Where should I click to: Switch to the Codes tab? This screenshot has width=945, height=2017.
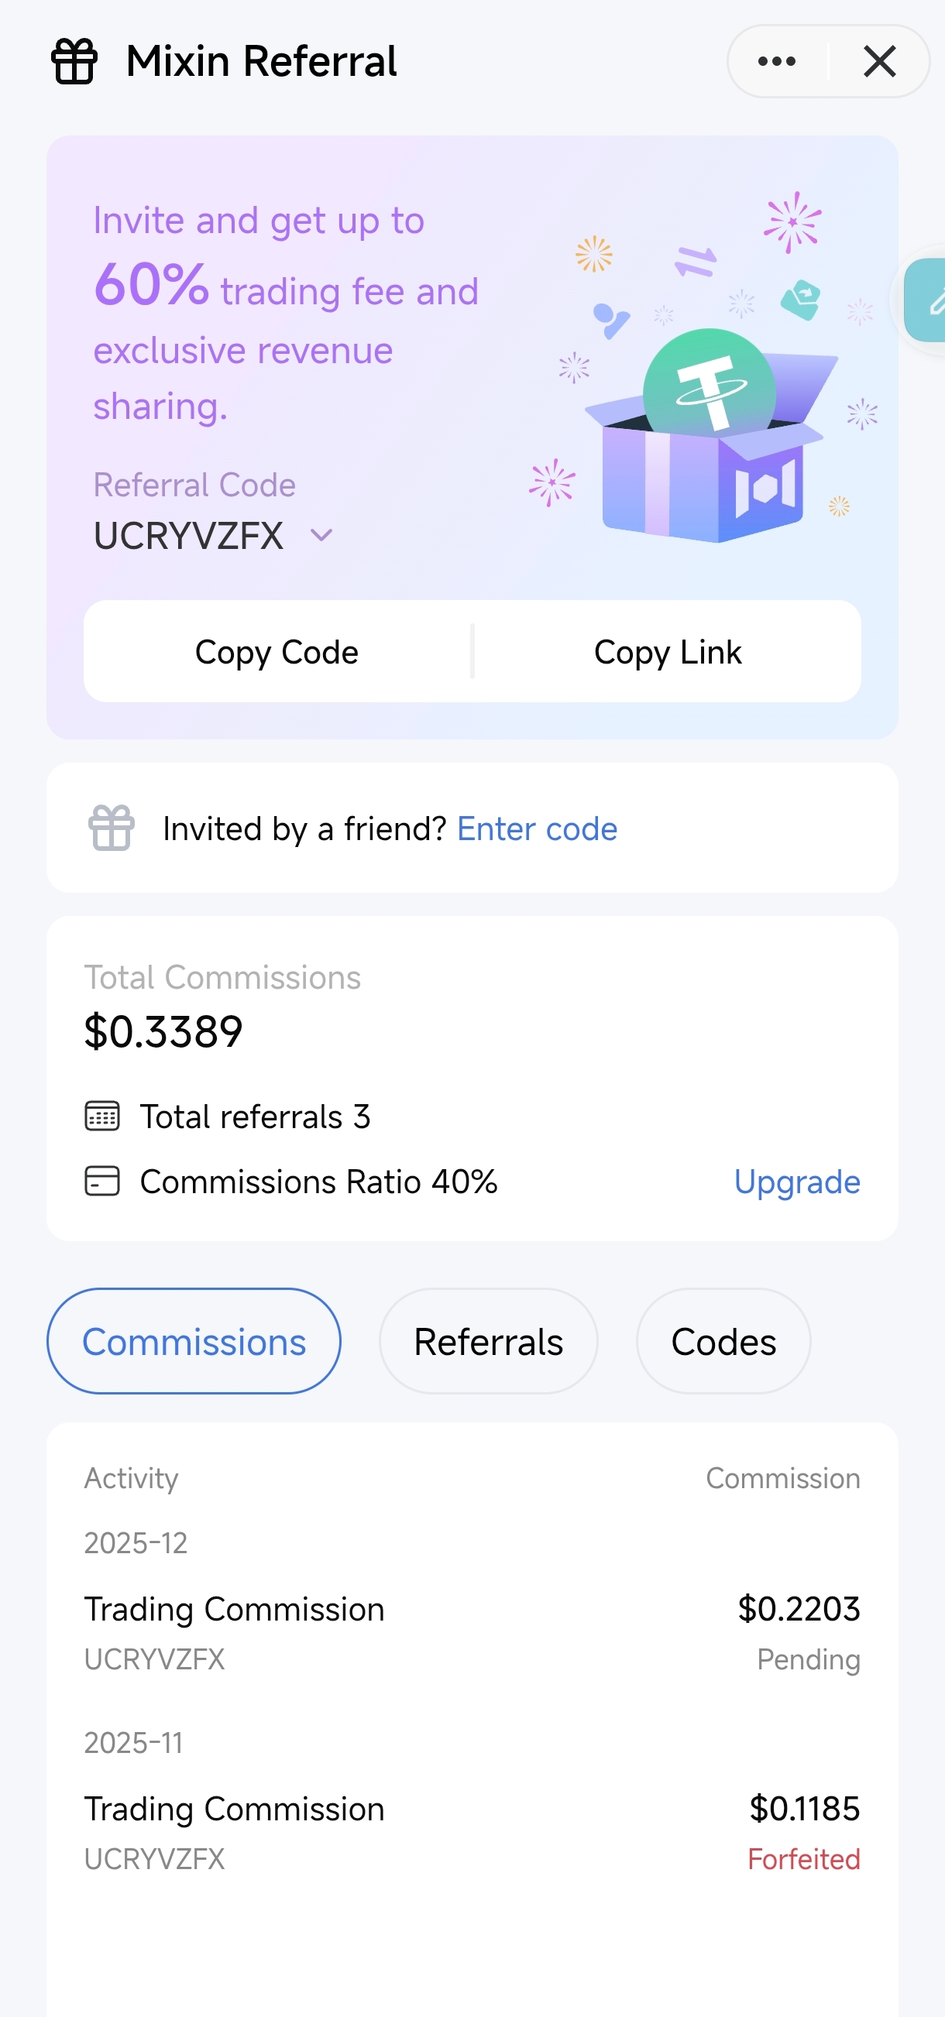click(x=723, y=1340)
